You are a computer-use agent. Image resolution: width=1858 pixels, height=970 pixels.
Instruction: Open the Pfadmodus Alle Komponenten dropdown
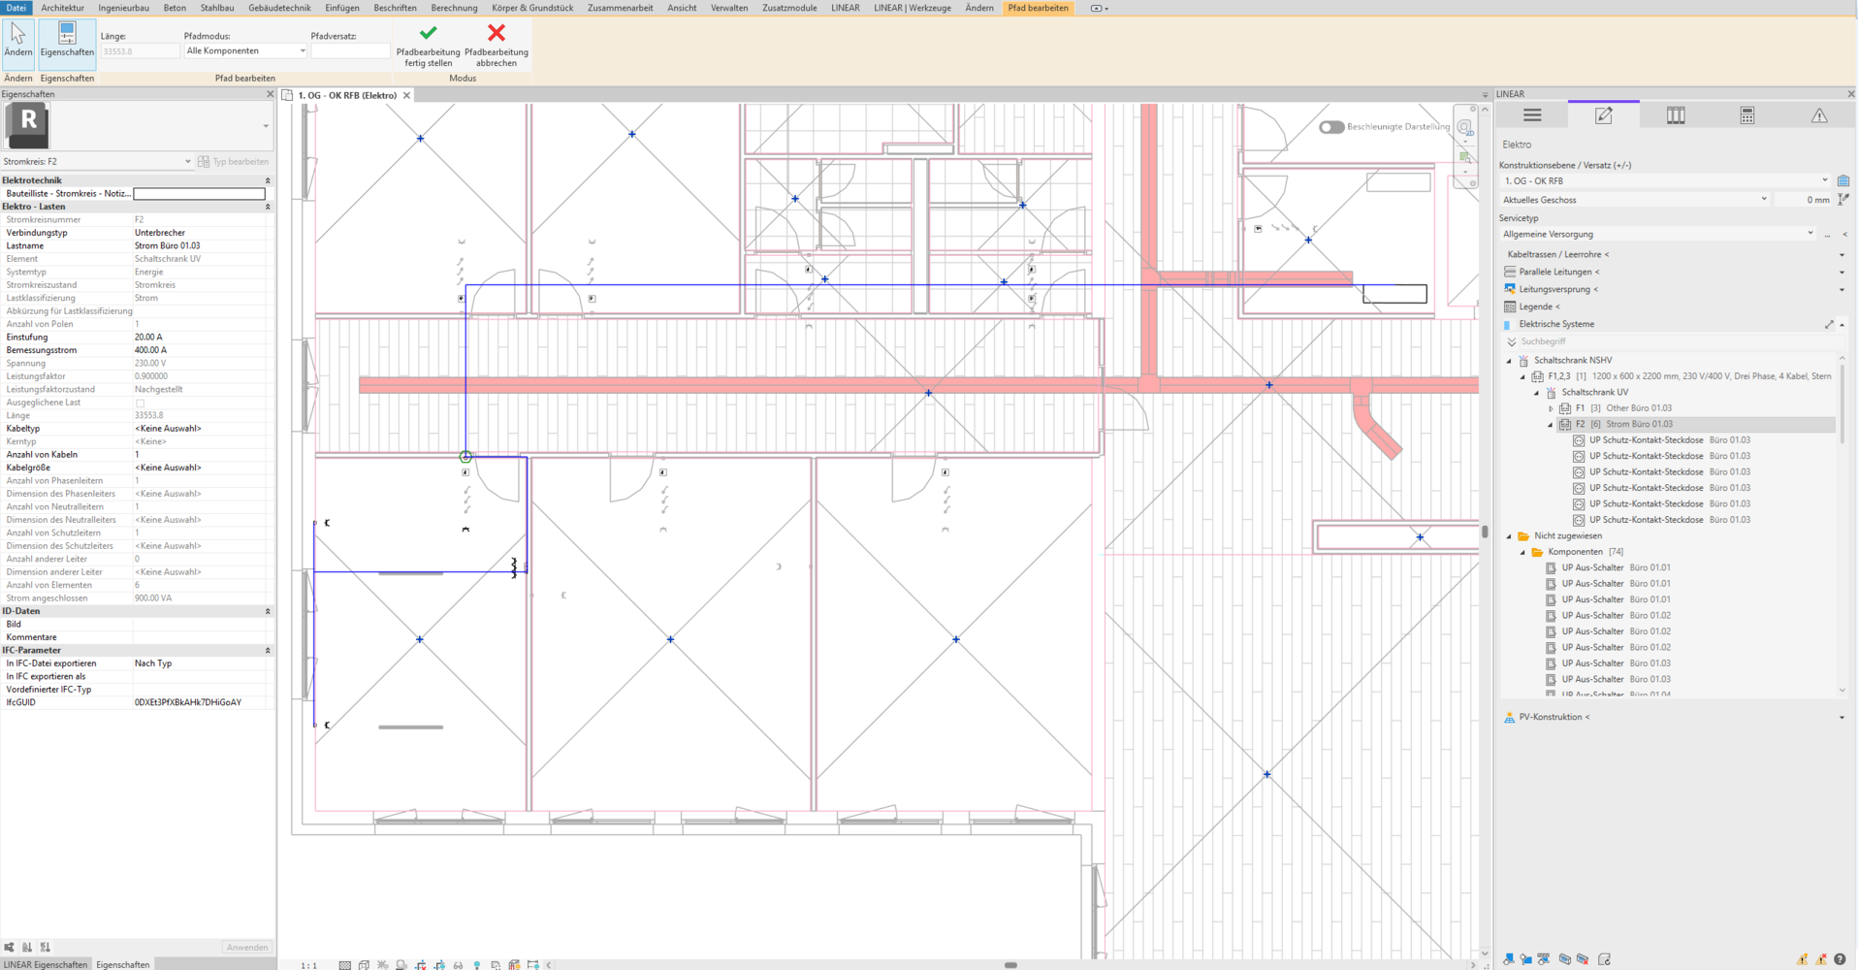pos(245,50)
